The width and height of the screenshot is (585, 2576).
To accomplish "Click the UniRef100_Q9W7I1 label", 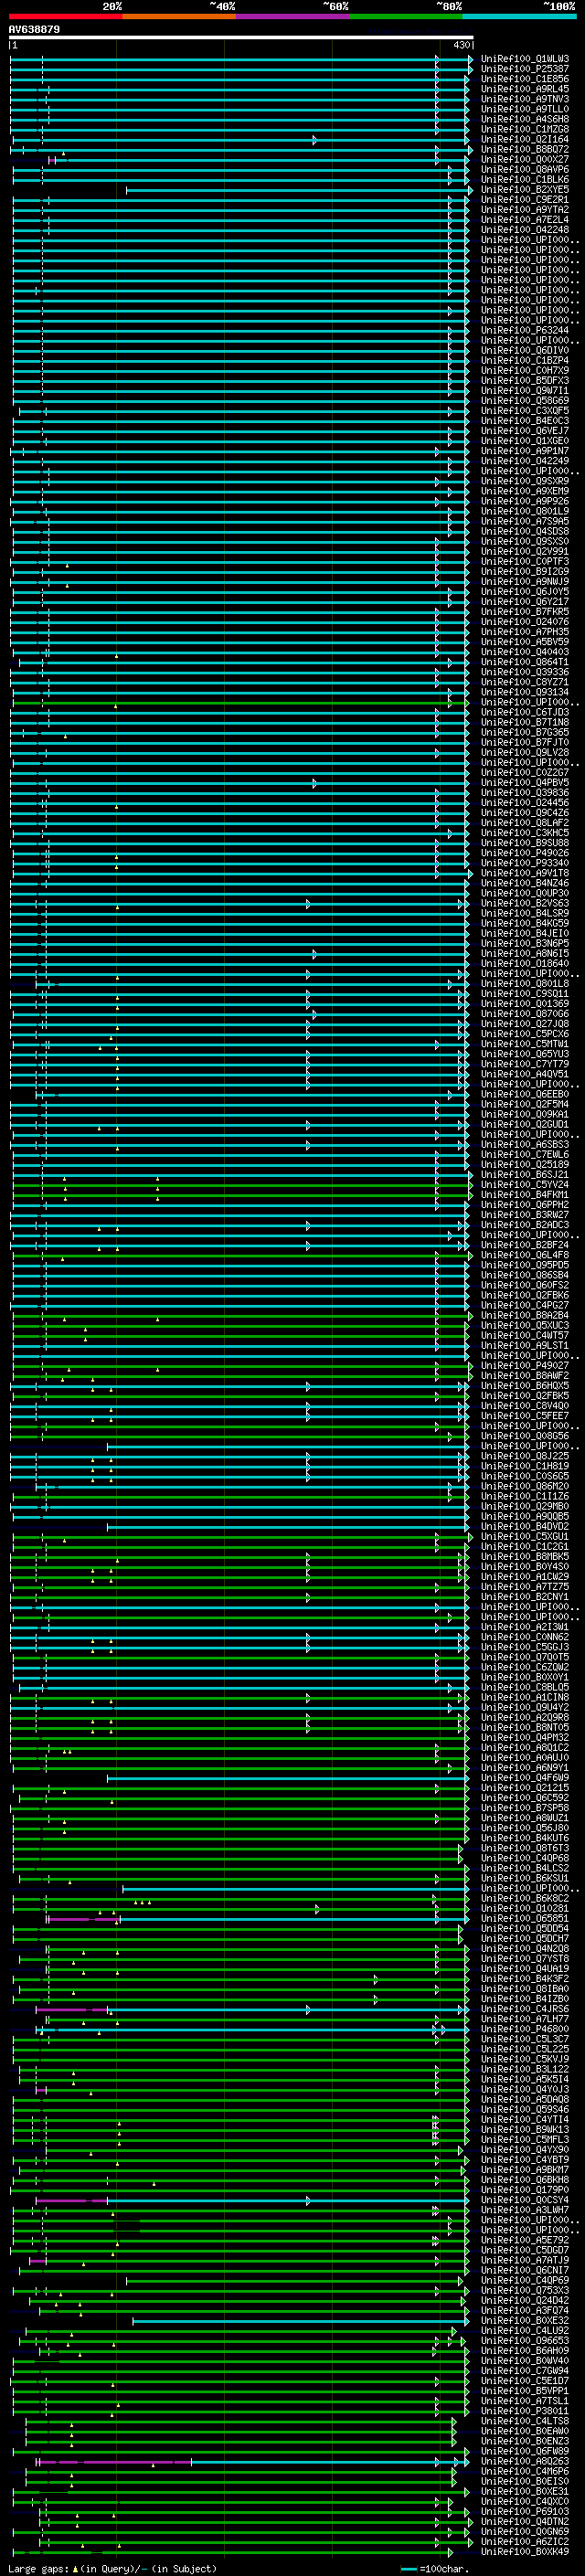I will click(525, 391).
